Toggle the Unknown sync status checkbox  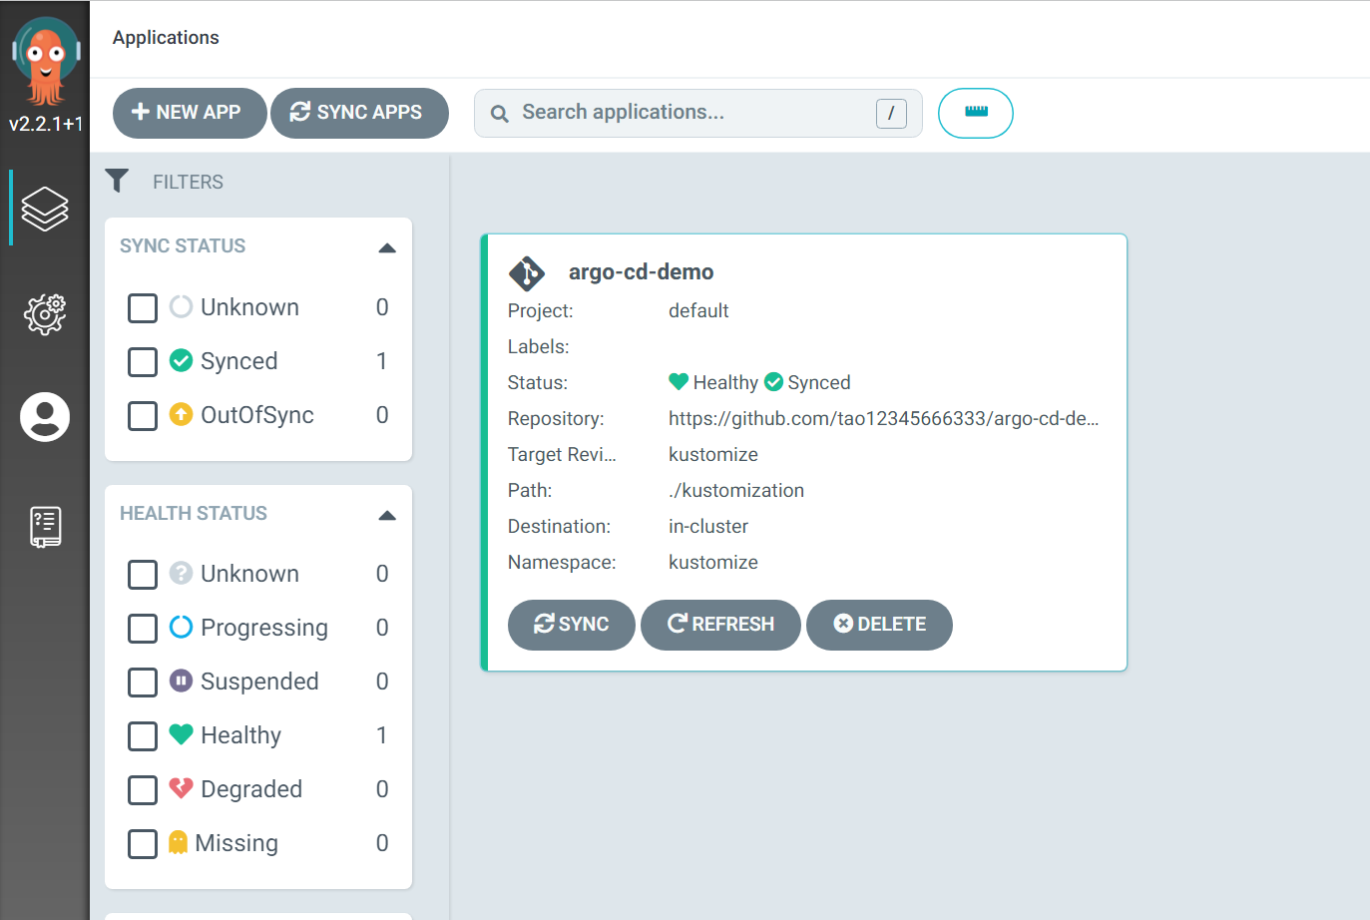143,308
